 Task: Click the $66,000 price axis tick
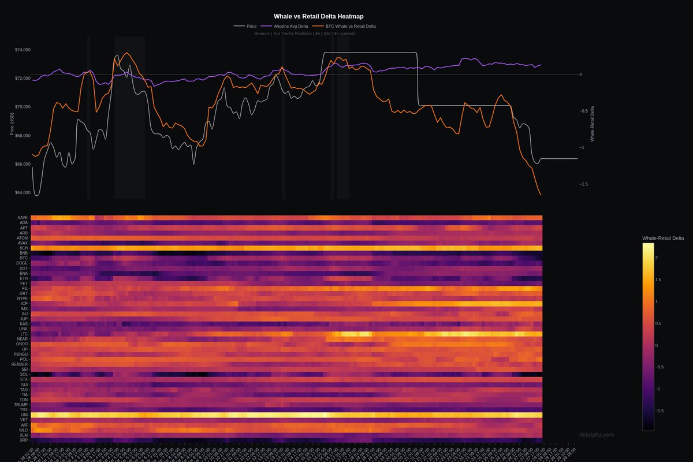pyautogui.click(x=23, y=164)
